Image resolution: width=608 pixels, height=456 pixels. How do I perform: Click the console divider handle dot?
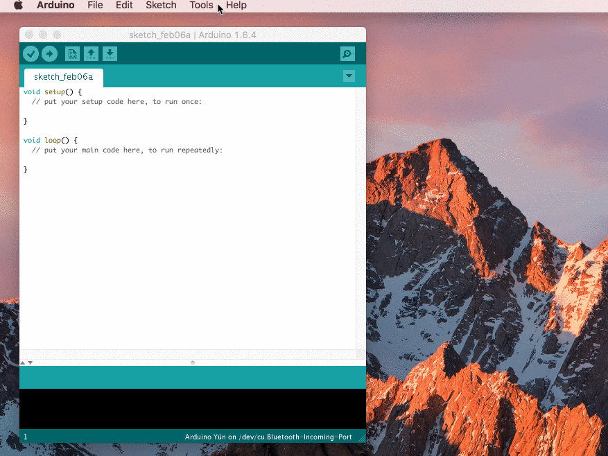click(193, 363)
